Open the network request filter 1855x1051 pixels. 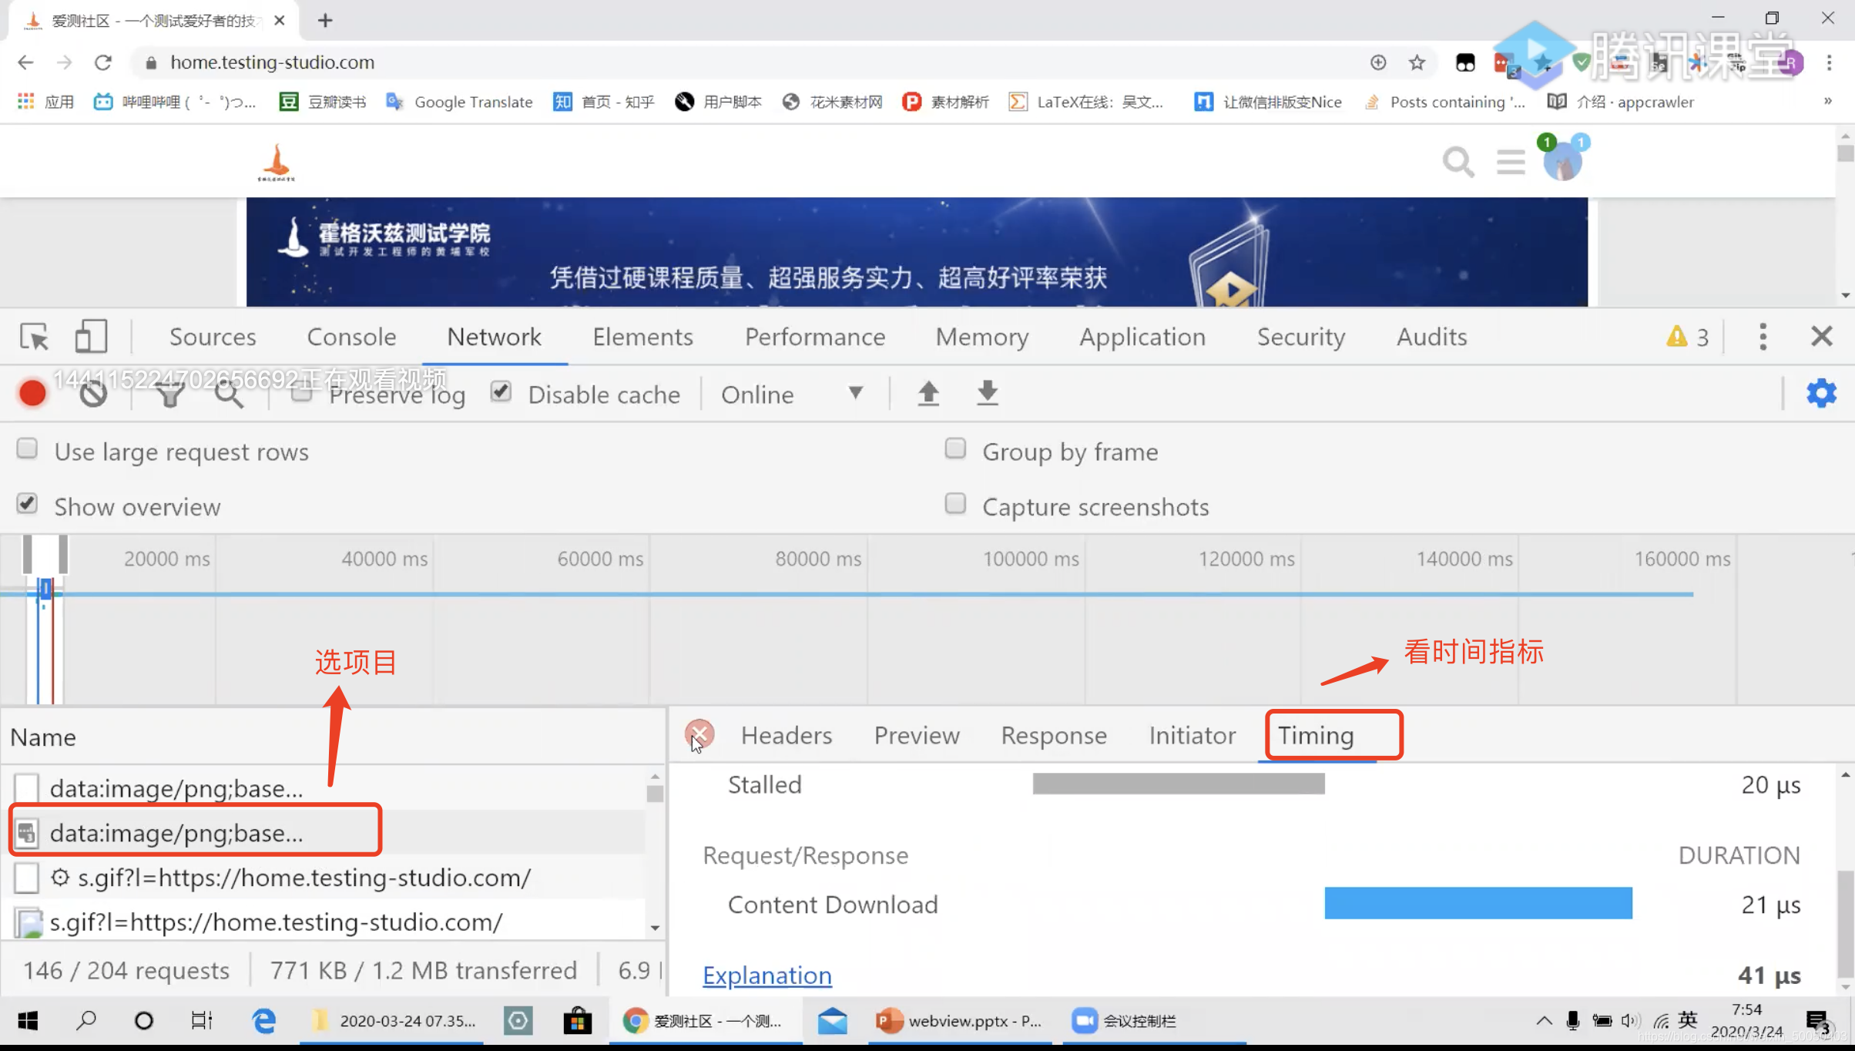click(x=169, y=393)
